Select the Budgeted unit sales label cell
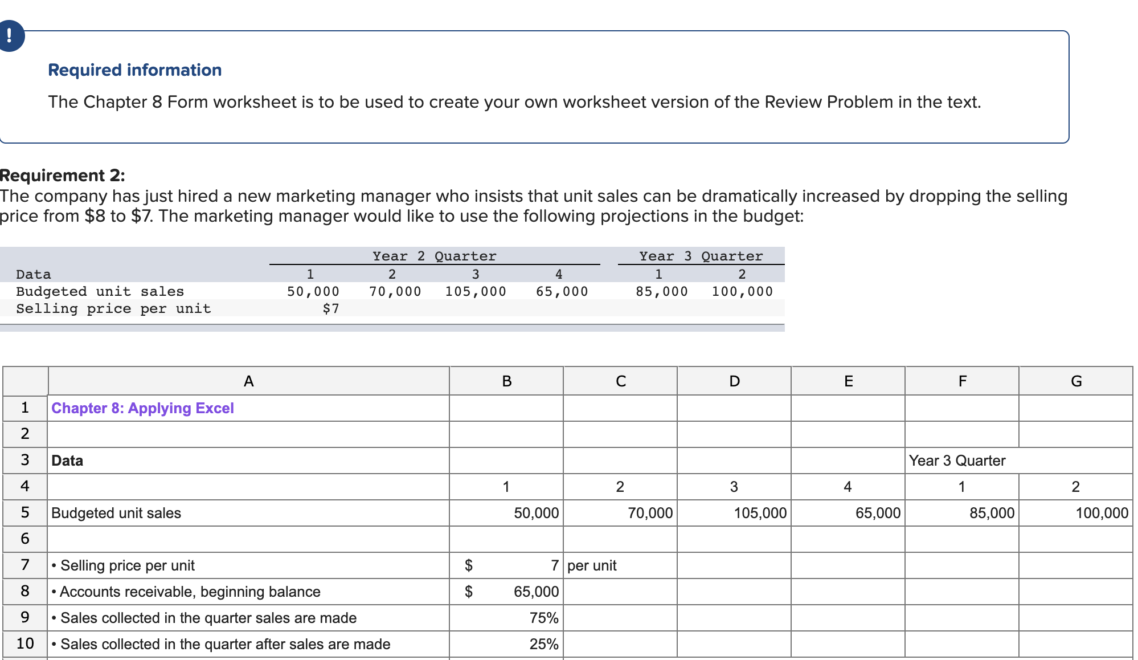1138x660 pixels. point(115,512)
